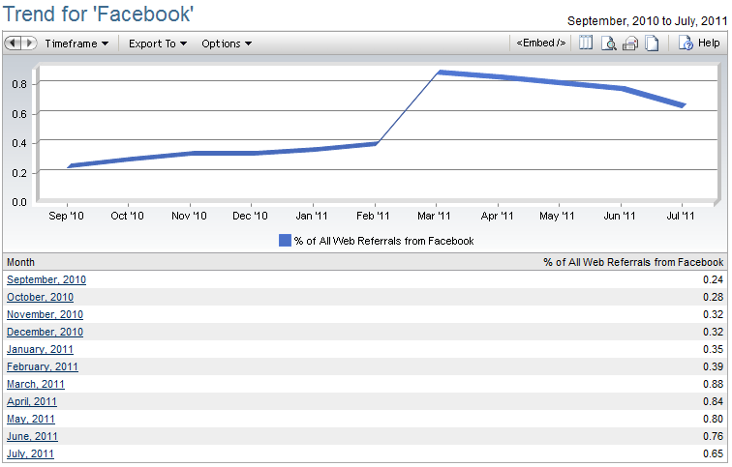This screenshot has height=467, width=732.
Task: Click the Dec '10 axis label
Action: (250, 216)
